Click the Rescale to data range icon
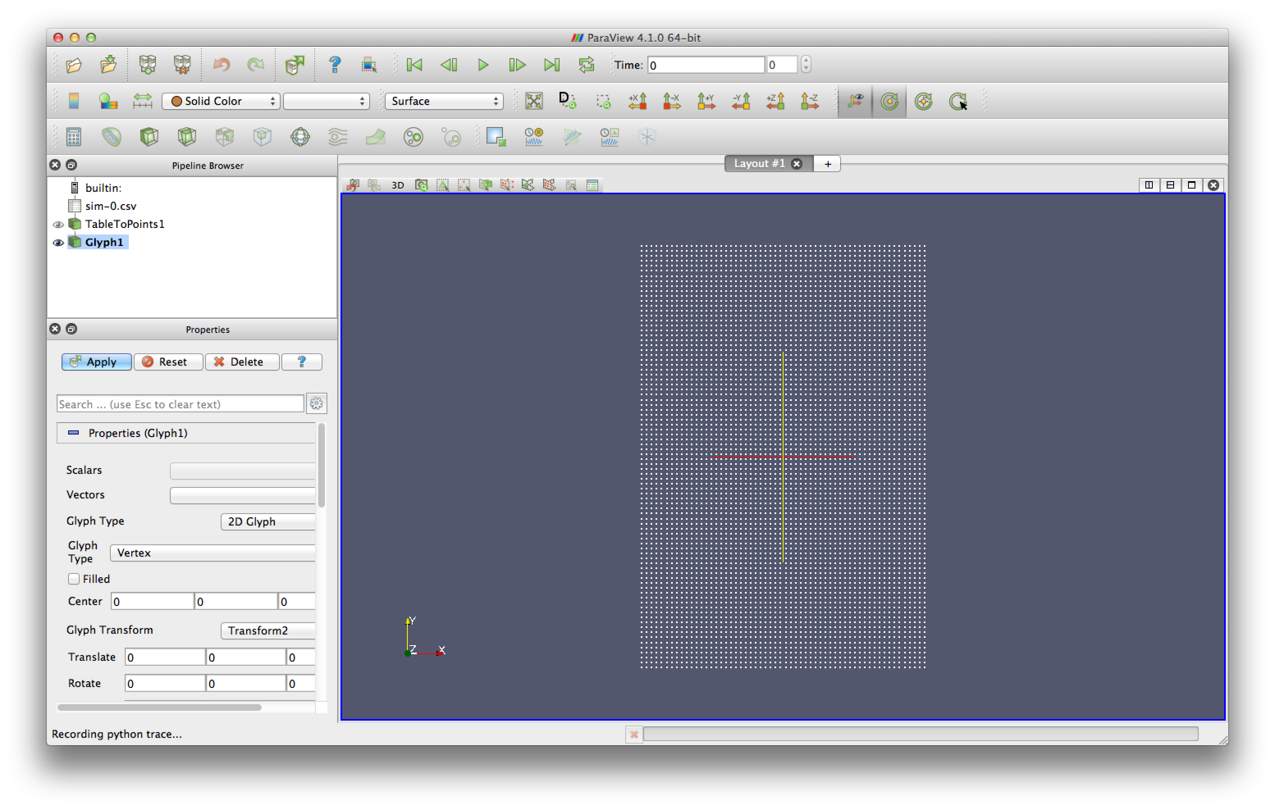 142,101
